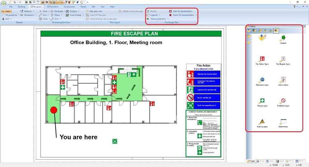Switch to the 3D Grid bottom panel tab

[300, 161]
